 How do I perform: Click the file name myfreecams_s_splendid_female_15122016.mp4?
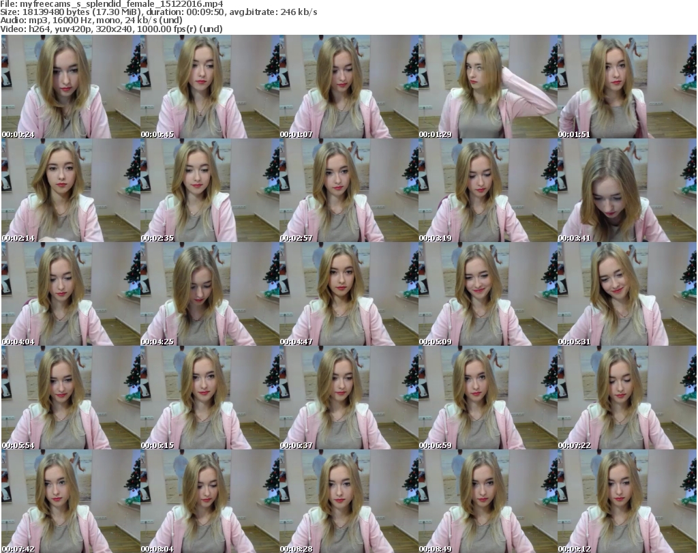point(121,4)
